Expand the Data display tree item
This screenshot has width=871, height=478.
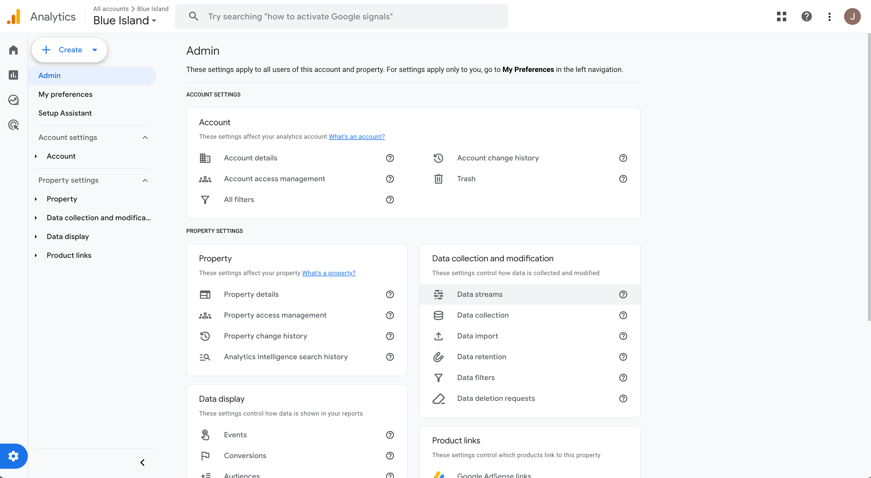36,237
